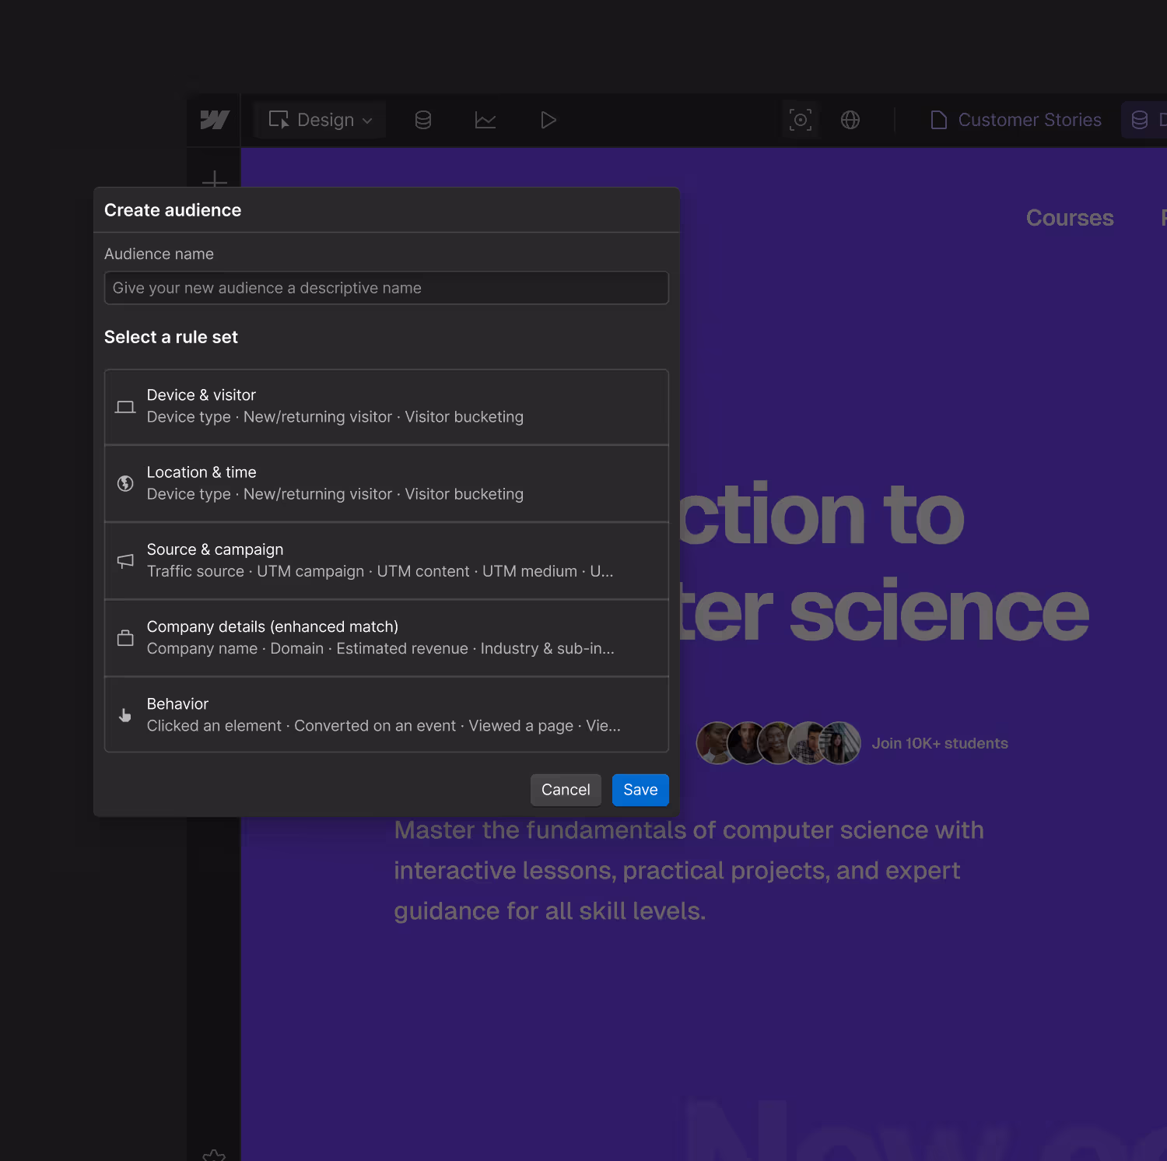Click the add elements plus icon

point(214,181)
